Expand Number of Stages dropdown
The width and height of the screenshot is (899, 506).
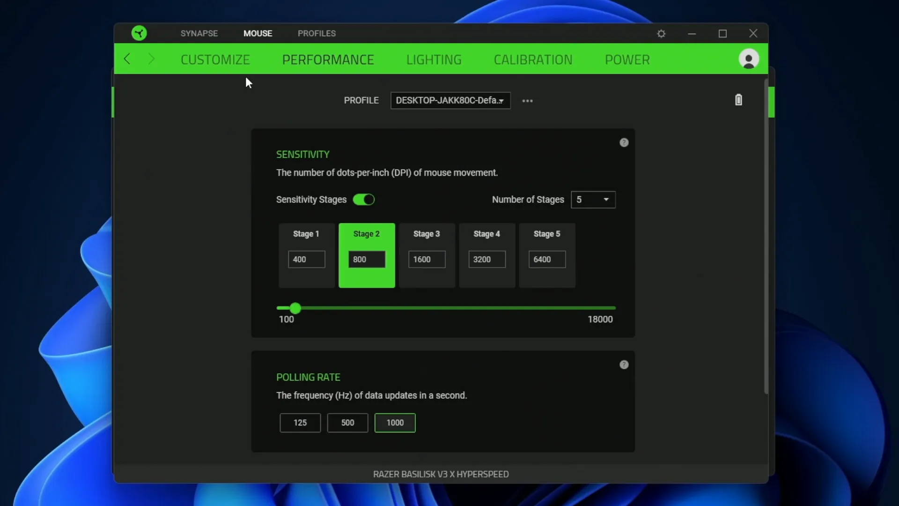(x=593, y=200)
